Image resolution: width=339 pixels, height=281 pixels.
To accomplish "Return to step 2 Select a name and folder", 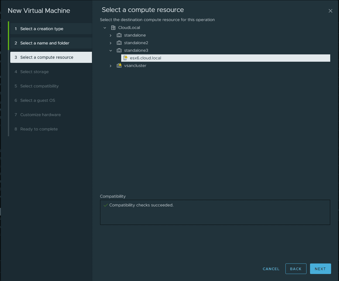I will point(44,43).
